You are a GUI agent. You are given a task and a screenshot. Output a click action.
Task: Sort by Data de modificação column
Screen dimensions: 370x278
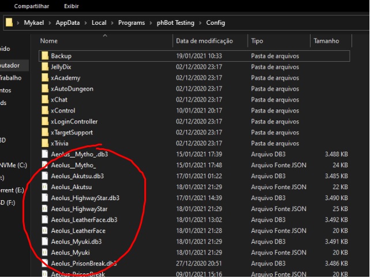[x=204, y=41]
